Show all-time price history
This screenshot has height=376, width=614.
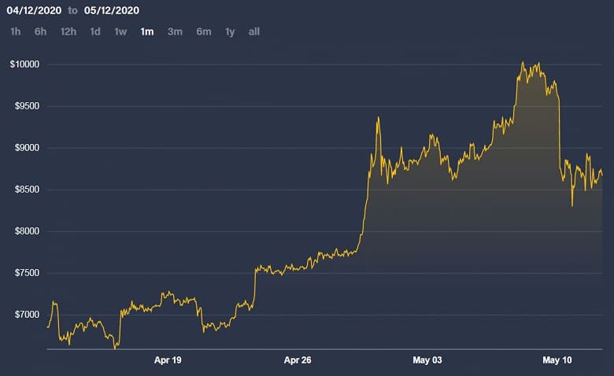(x=253, y=31)
